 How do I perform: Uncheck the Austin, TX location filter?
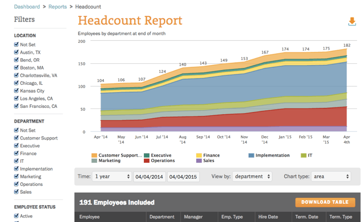coord(16,52)
